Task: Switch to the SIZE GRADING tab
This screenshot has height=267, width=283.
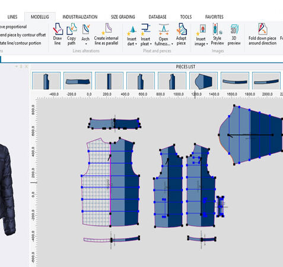Action: 123,17
